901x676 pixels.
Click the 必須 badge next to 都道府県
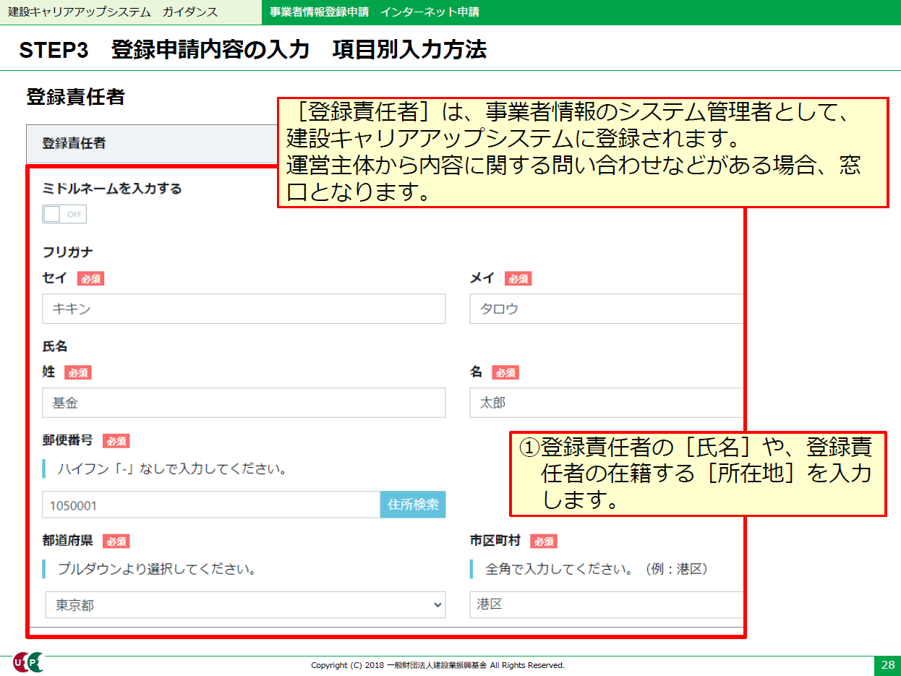click(x=116, y=542)
